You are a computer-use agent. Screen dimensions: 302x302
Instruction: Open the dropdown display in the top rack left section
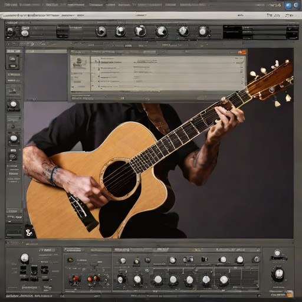(x=63, y=31)
